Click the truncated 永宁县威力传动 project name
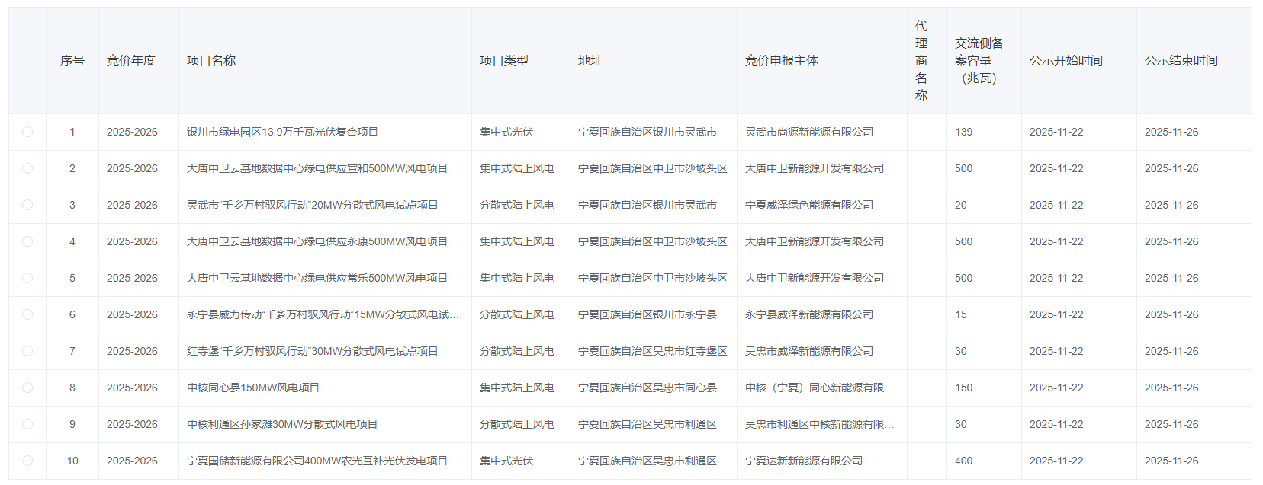1263x485 pixels. point(323,314)
